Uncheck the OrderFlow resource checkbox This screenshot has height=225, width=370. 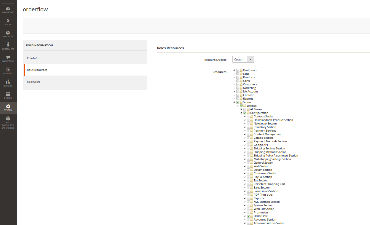(248, 216)
